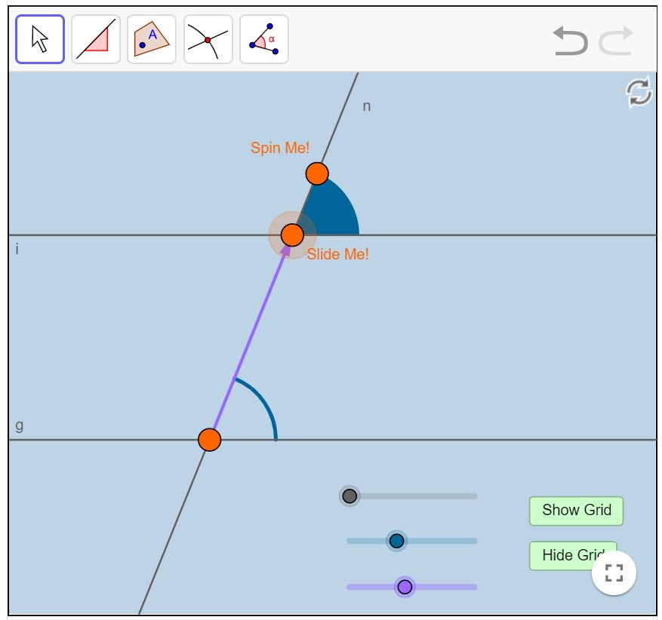Open fullscreen view
Image resolution: width=662 pixels, height=620 pixels.
(x=614, y=572)
